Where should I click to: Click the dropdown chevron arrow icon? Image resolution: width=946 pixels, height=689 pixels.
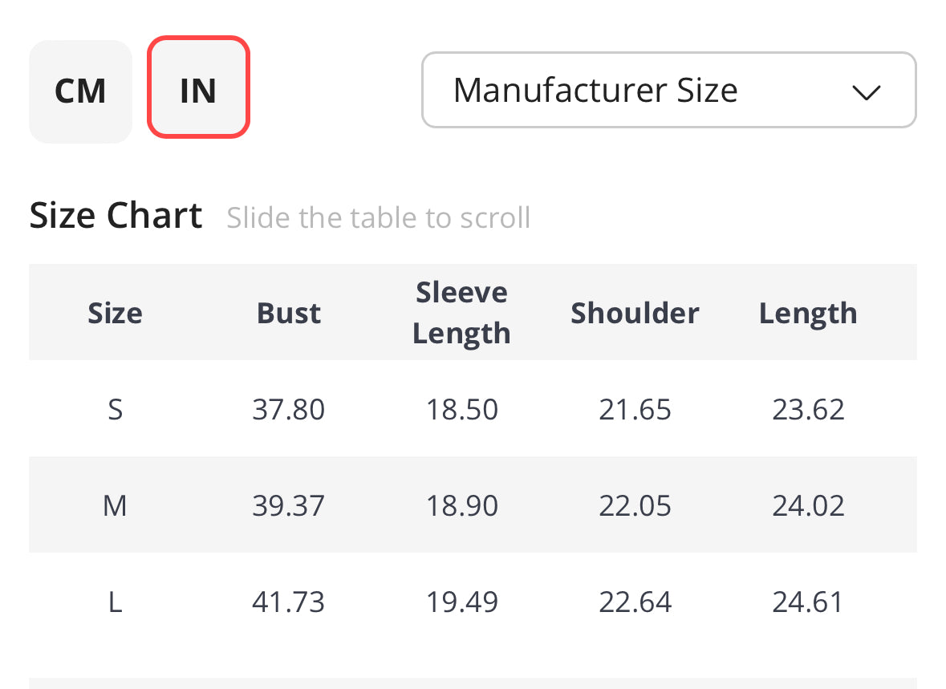point(867,92)
